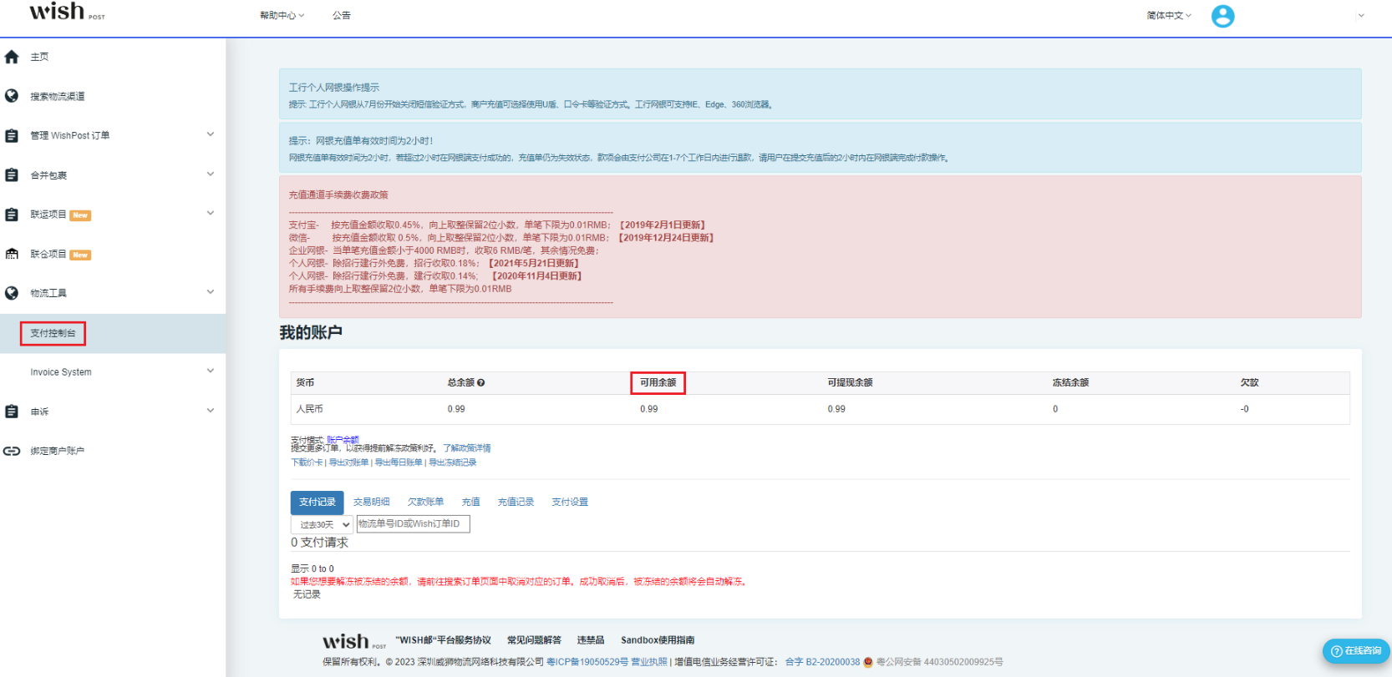The height and width of the screenshot is (677, 1392).
Task: Select 支付控制台 in the sidebar
Action: 53,333
